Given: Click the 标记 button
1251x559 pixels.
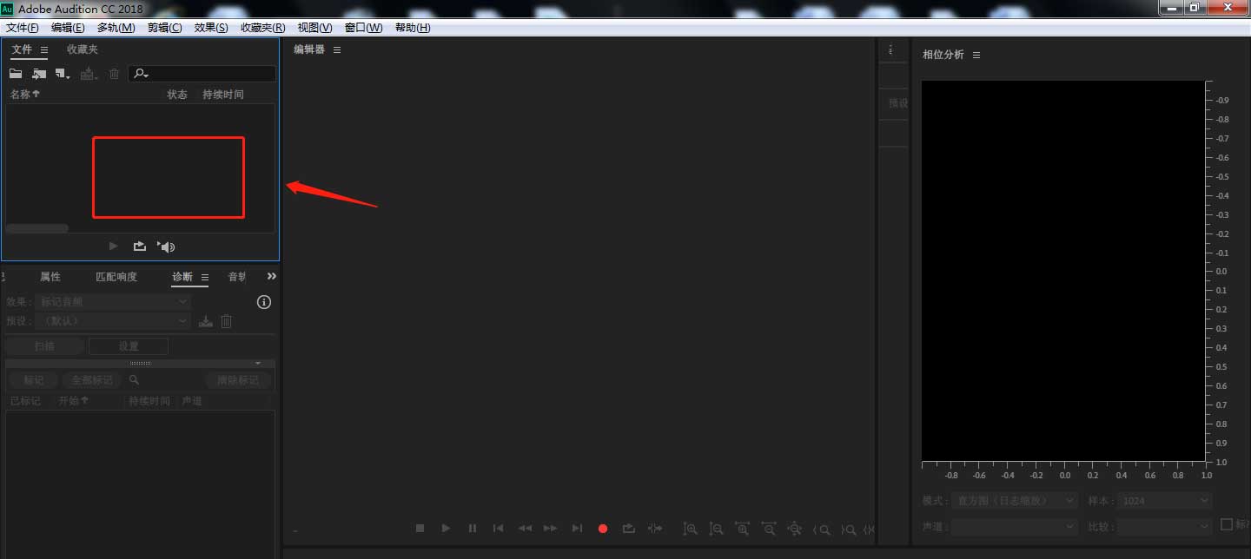Looking at the screenshot, I should click(34, 380).
